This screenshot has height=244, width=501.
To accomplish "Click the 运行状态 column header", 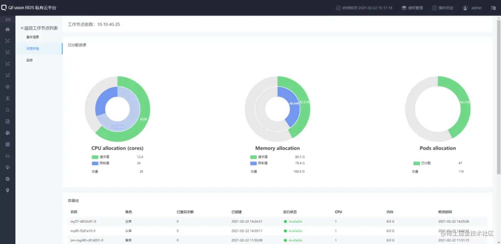I will 290,212.
